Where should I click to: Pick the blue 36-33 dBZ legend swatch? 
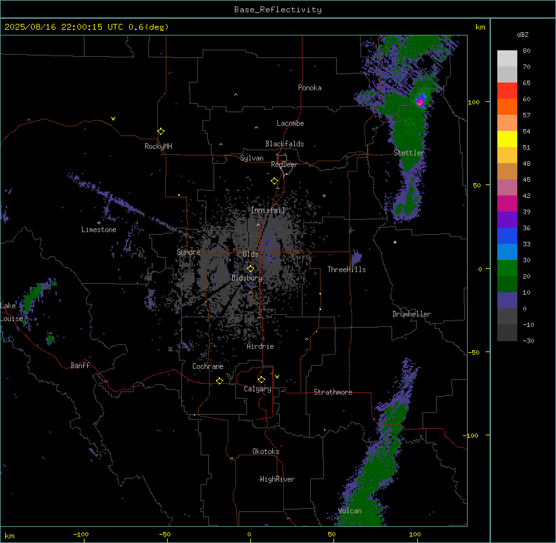pyautogui.click(x=507, y=235)
